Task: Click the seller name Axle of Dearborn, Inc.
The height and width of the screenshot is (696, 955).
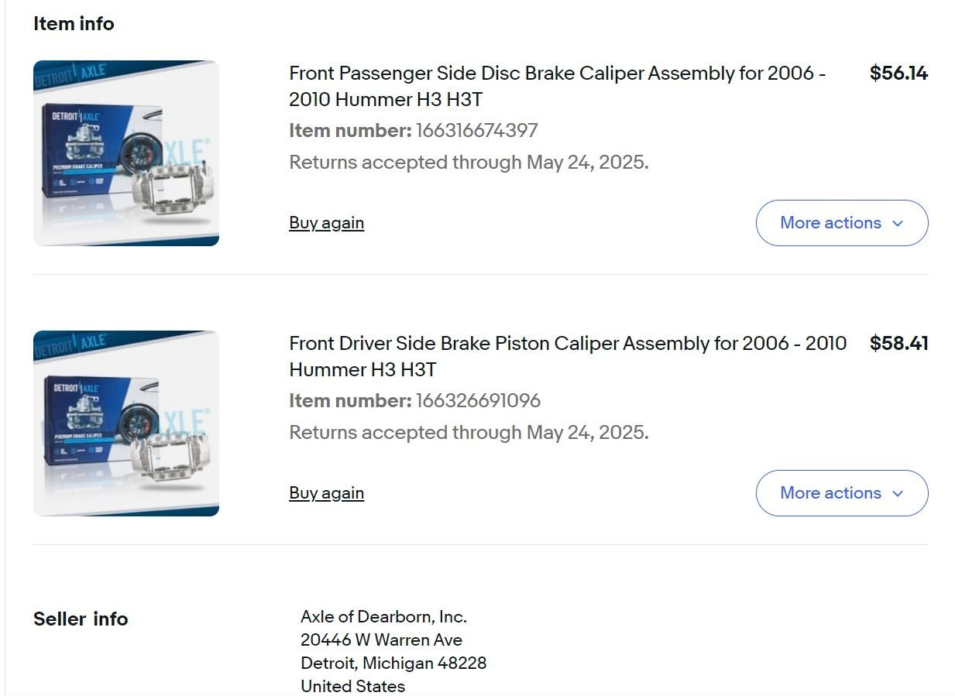Action: click(383, 617)
